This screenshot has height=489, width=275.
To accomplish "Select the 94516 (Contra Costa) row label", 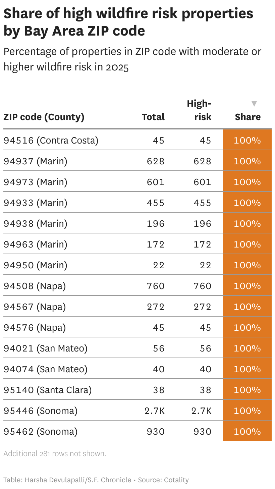I will coord(51,140).
